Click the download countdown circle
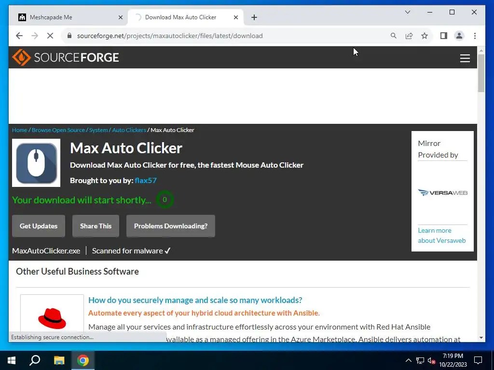494x370 pixels. tap(165, 199)
